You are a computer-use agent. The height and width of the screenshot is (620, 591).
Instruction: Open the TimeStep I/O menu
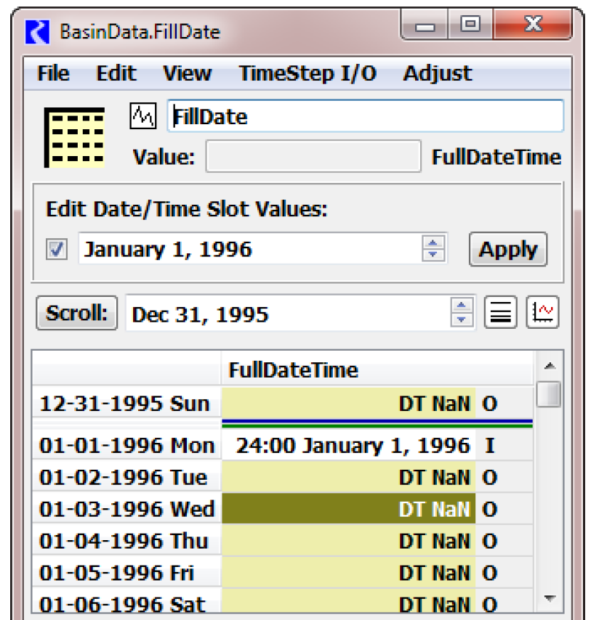pyautogui.click(x=307, y=73)
